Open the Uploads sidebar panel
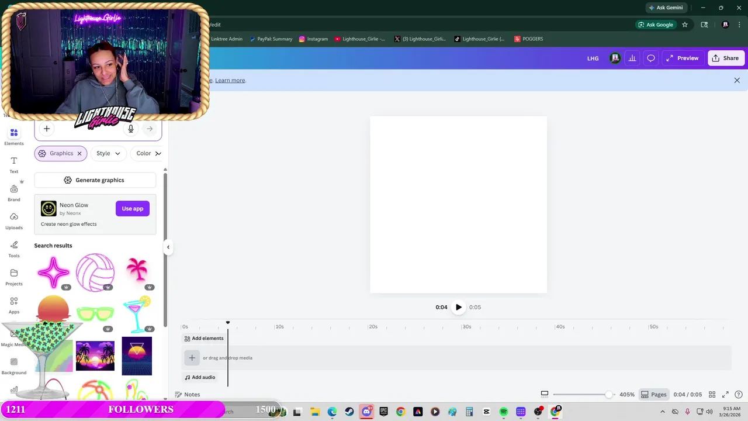The image size is (748, 421). click(14, 221)
